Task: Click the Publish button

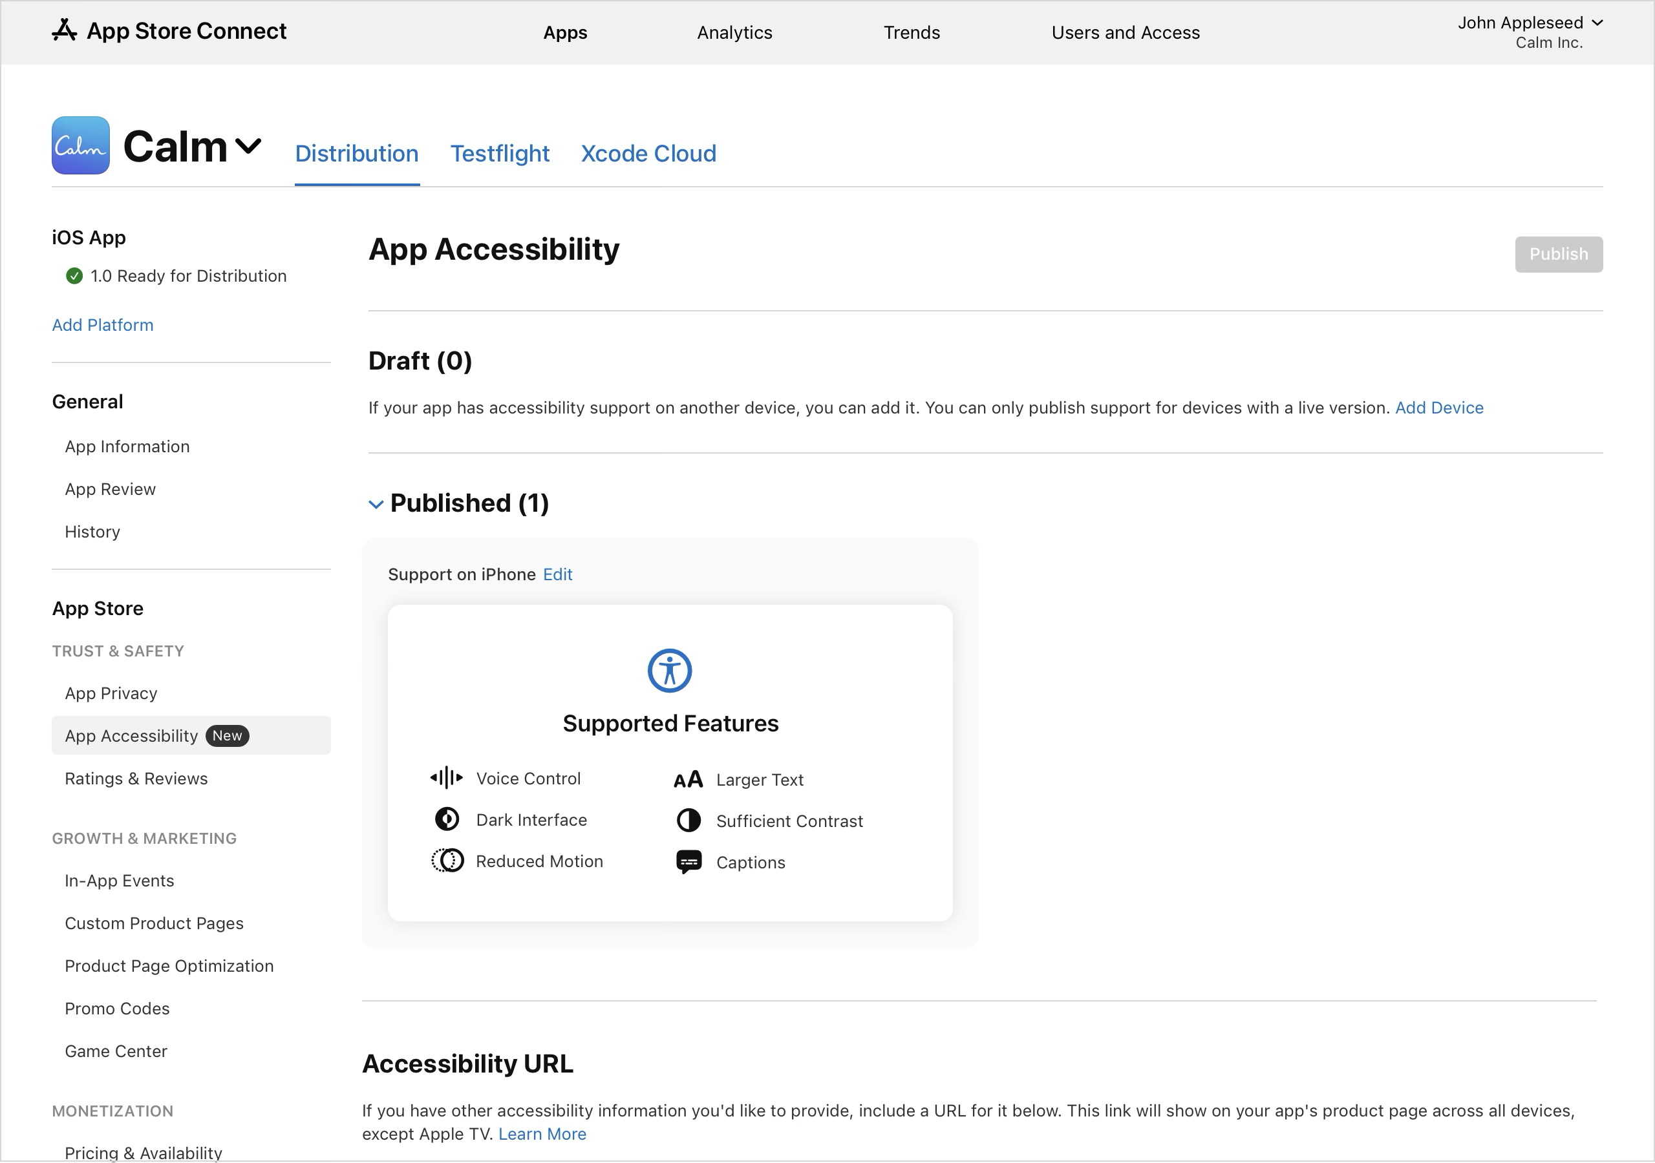Action: (1559, 254)
